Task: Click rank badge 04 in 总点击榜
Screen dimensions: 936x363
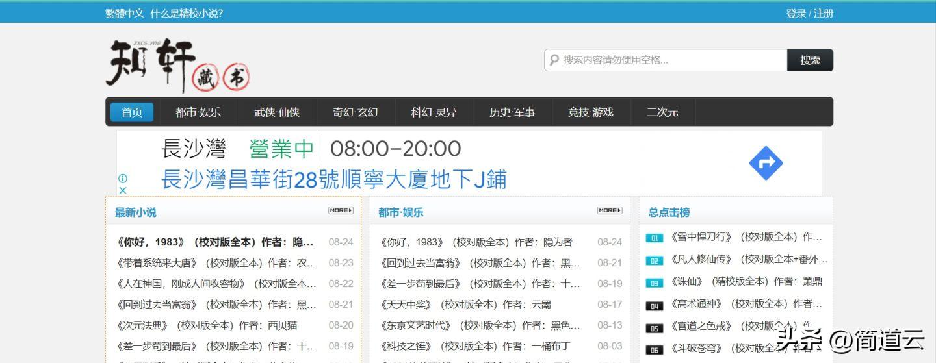Action: pyautogui.click(x=655, y=306)
